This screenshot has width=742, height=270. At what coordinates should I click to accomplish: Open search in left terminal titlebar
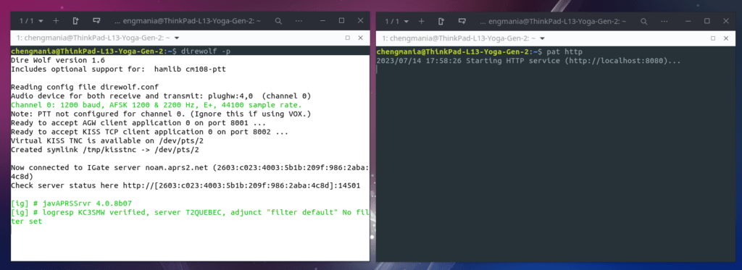279,21
